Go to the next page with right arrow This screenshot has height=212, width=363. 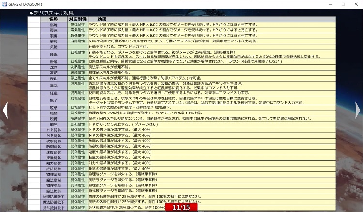[358, 110]
